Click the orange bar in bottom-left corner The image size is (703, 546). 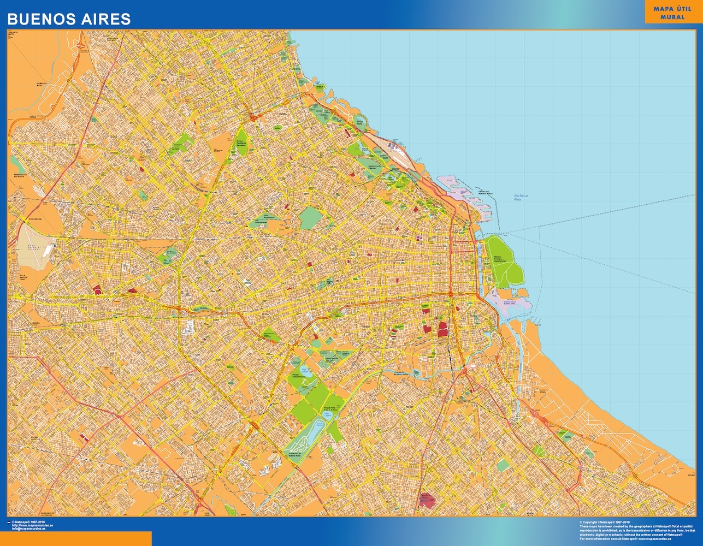75,538
